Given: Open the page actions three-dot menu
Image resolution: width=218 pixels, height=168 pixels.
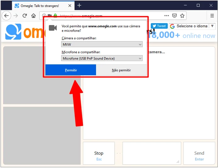Looking at the screenshot, I should 167,16.
